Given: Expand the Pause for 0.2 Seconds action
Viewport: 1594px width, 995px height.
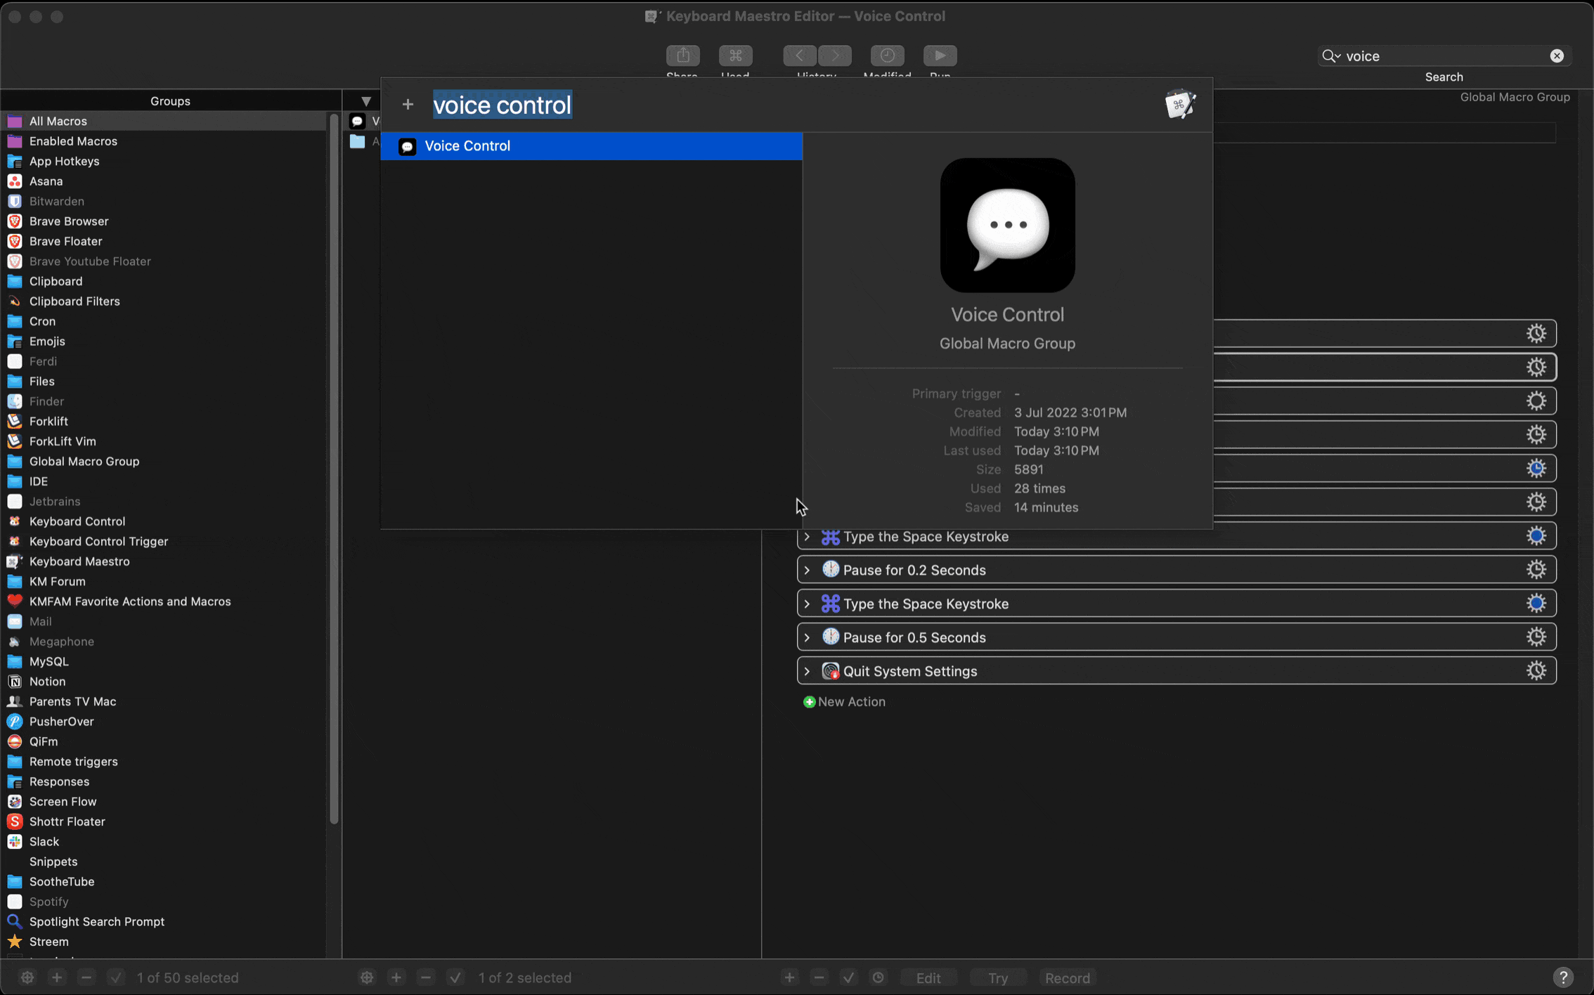Looking at the screenshot, I should 807,570.
